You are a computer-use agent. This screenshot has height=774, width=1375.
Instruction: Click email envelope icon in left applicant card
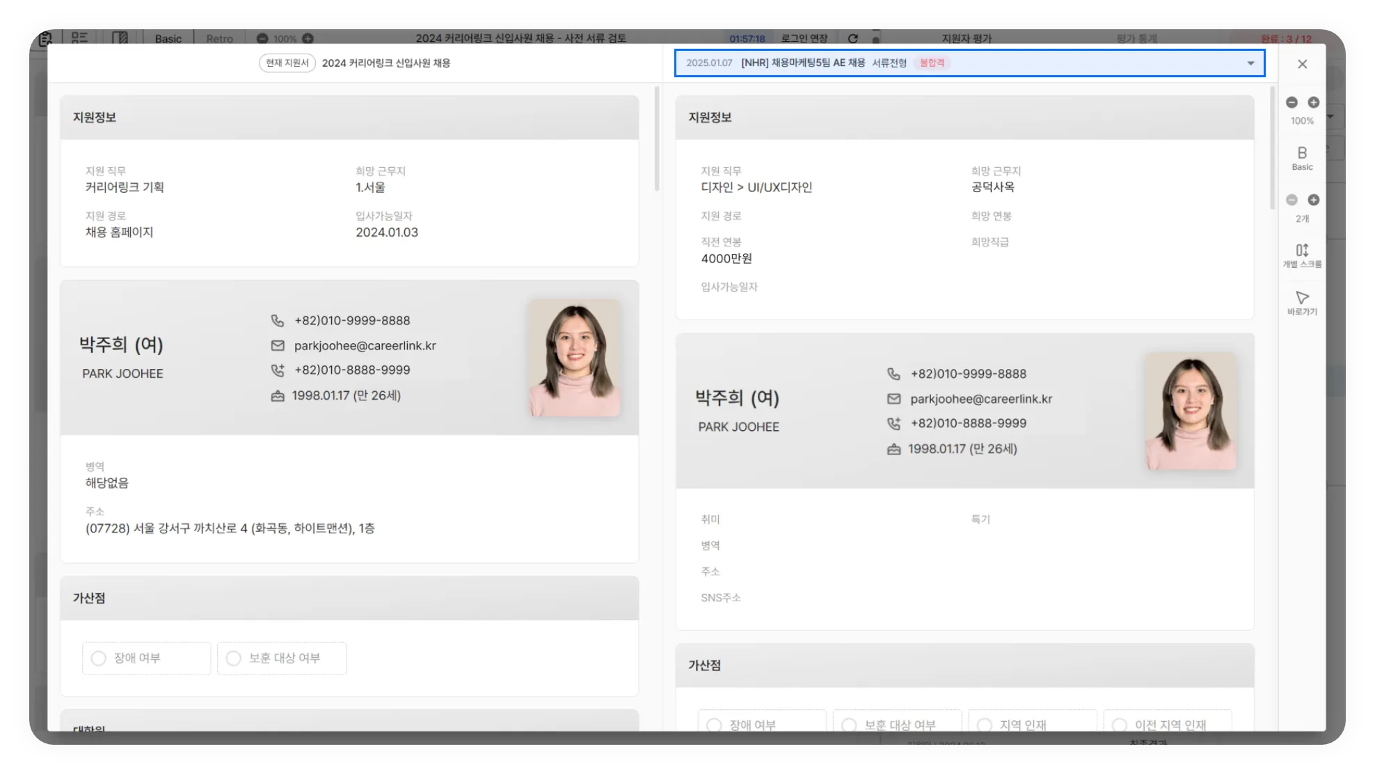pyautogui.click(x=278, y=346)
